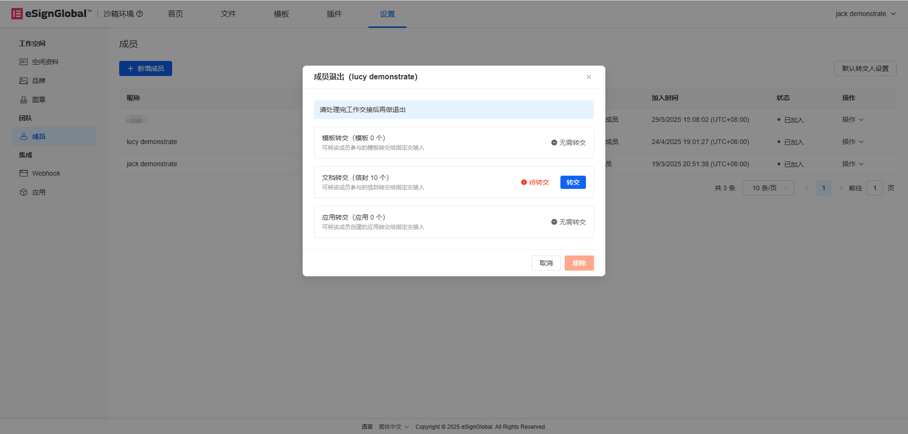The image size is (908, 434).
Task: Click the 共 3 条 total count text
Action: pyautogui.click(x=725, y=188)
